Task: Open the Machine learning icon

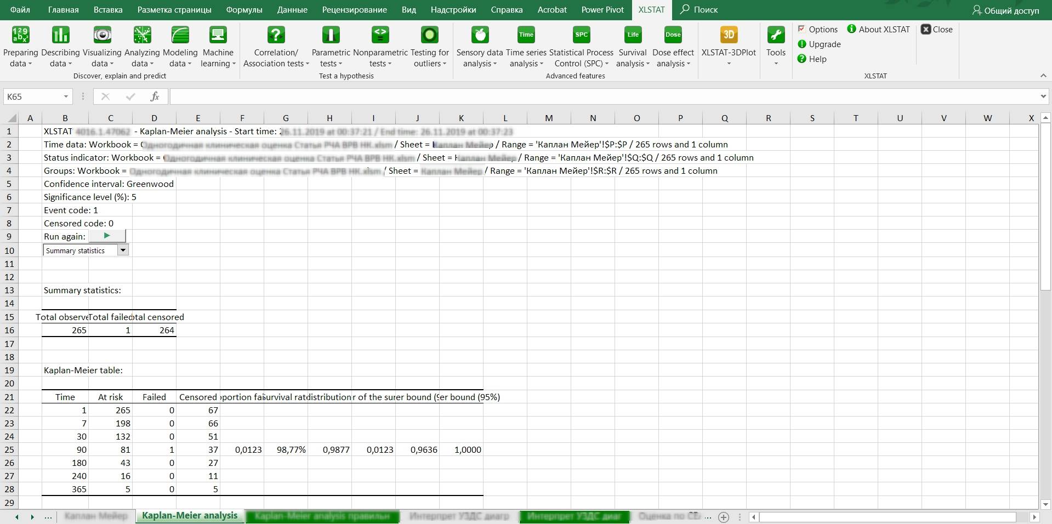Action: pyautogui.click(x=218, y=35)
